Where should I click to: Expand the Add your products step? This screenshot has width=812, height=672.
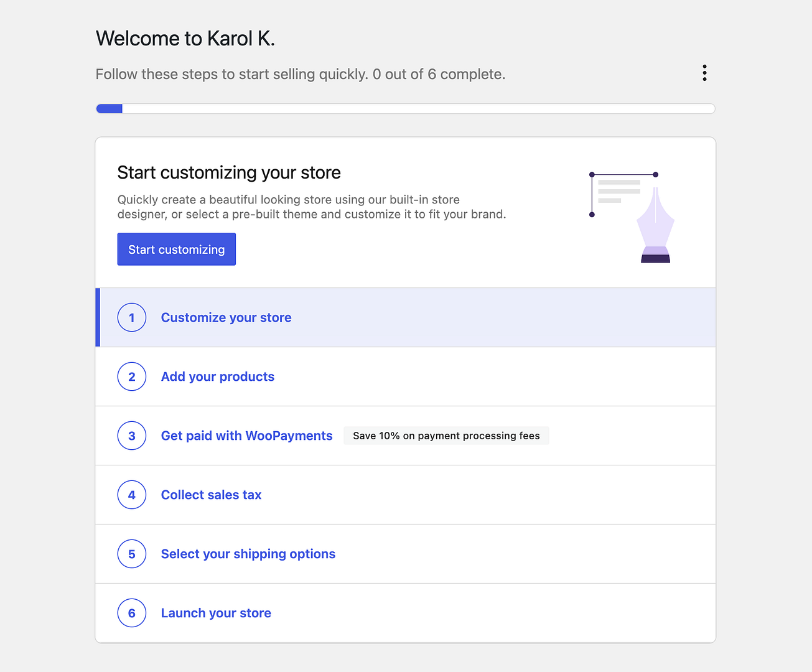click(217, 376)
